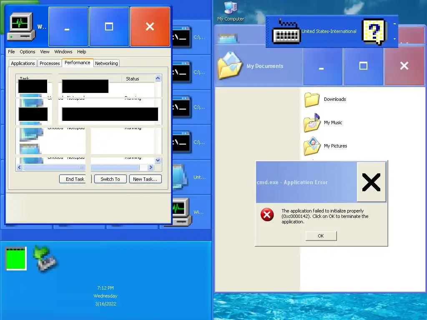Viewport: 427px width, 320px height.
Task: Select the Downloads folder icon
Action: pos(312,99)
